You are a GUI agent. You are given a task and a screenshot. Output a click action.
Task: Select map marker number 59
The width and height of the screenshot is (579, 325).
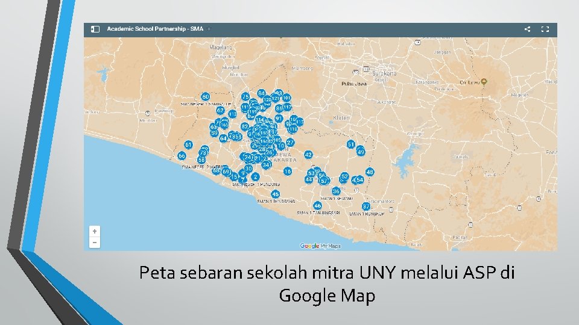pyautogui.click(x=214, y=133)
